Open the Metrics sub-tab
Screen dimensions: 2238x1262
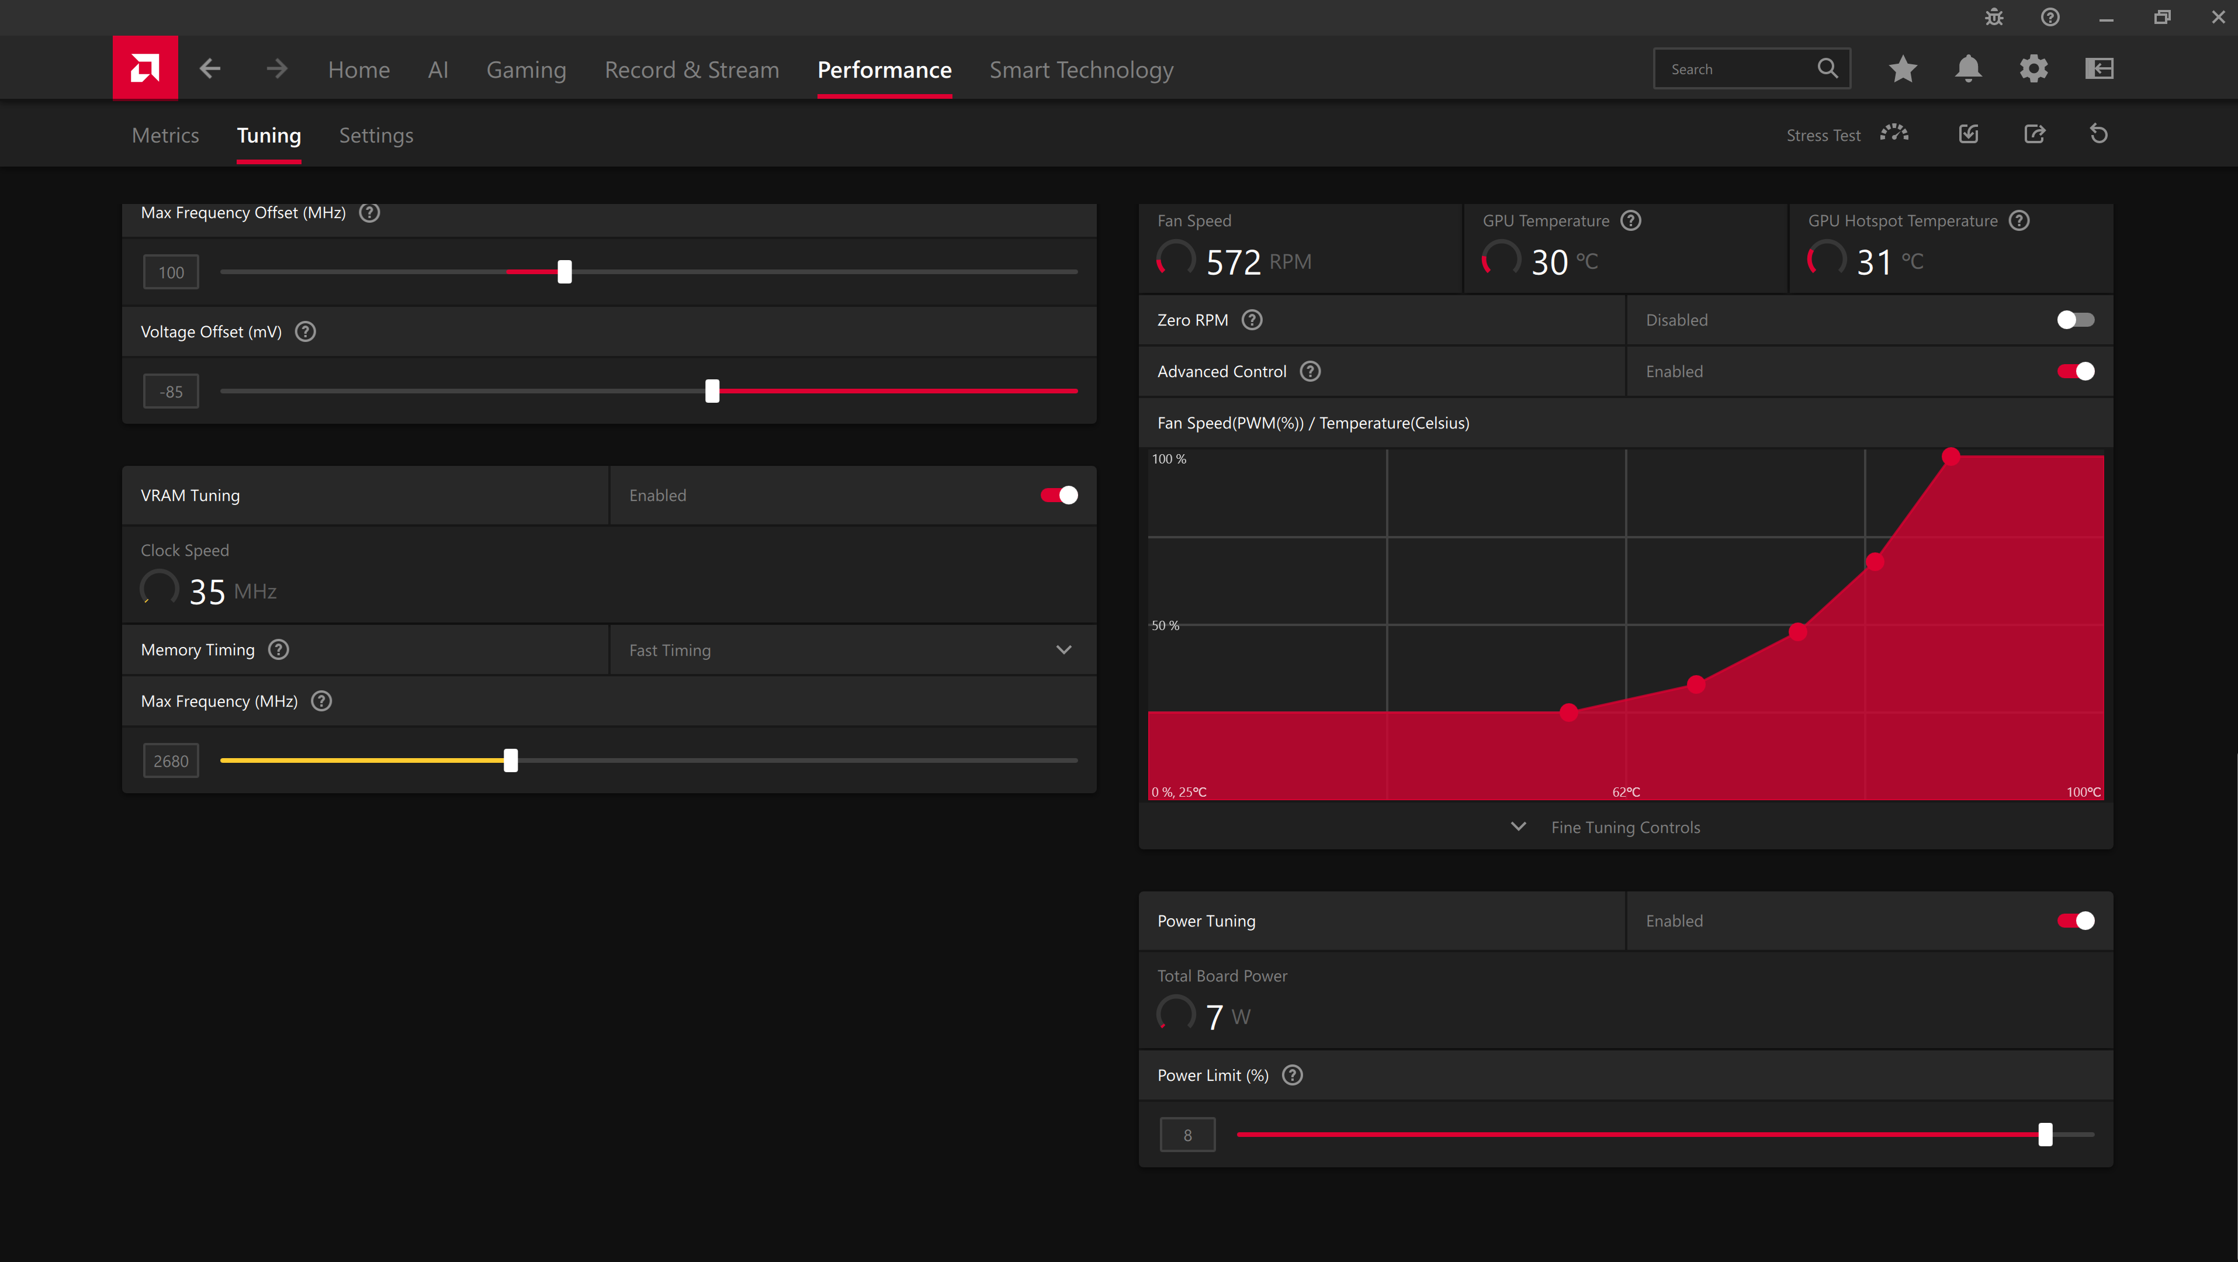click(165, 136)
